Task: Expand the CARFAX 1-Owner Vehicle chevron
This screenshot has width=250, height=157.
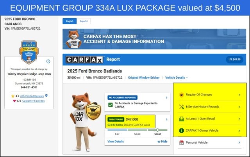Action: click(239, 131)
